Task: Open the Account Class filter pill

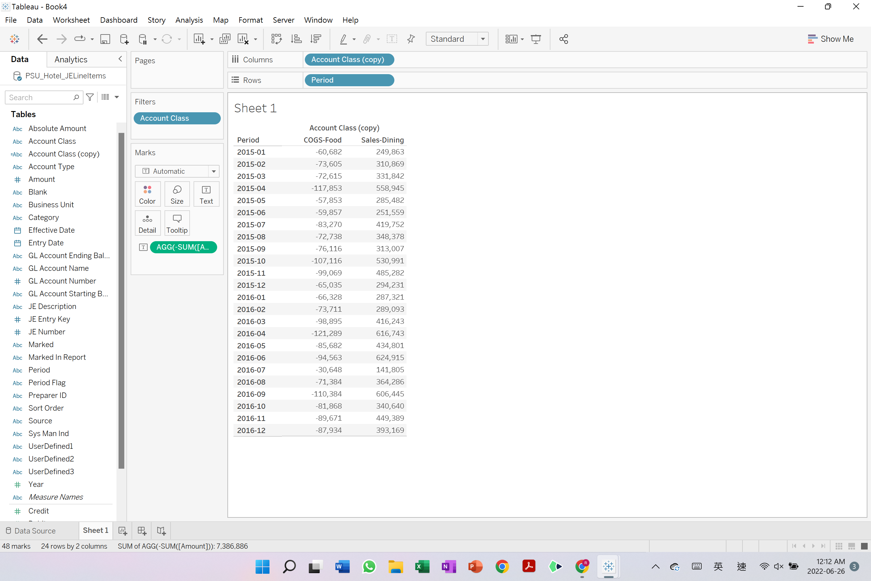Action: (177, 118)
